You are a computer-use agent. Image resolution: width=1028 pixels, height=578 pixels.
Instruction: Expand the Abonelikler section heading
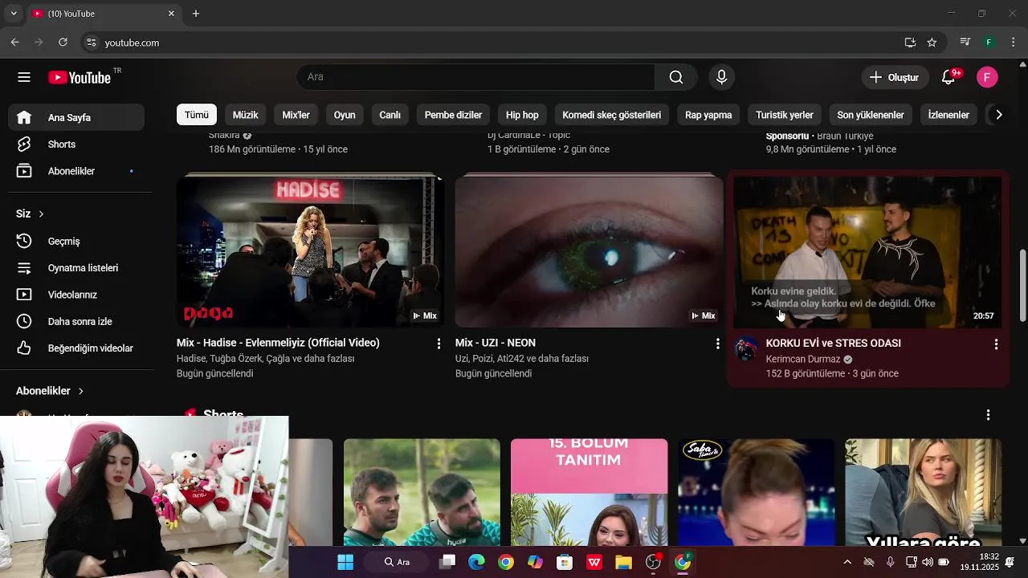click(x=50, y=391)
